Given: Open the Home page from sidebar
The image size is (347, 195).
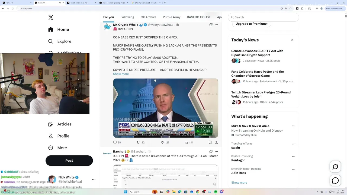Looking at the screenshot, I should point(59,30).
